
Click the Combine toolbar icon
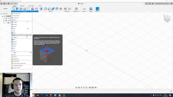53,9
